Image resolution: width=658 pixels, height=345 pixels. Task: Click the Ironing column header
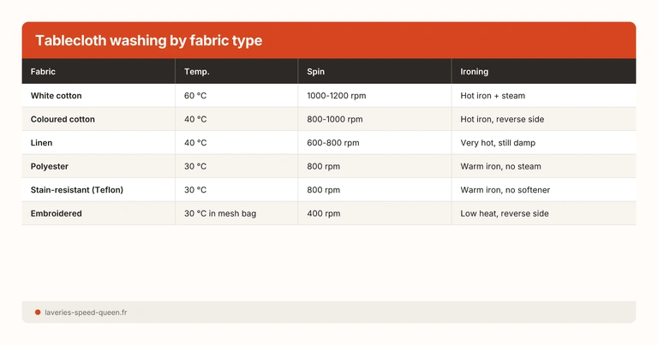(474, 72)
